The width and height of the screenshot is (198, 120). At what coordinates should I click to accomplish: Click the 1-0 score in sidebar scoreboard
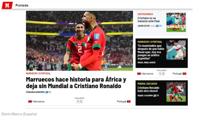pyautogui.click(x=162, y=74)
